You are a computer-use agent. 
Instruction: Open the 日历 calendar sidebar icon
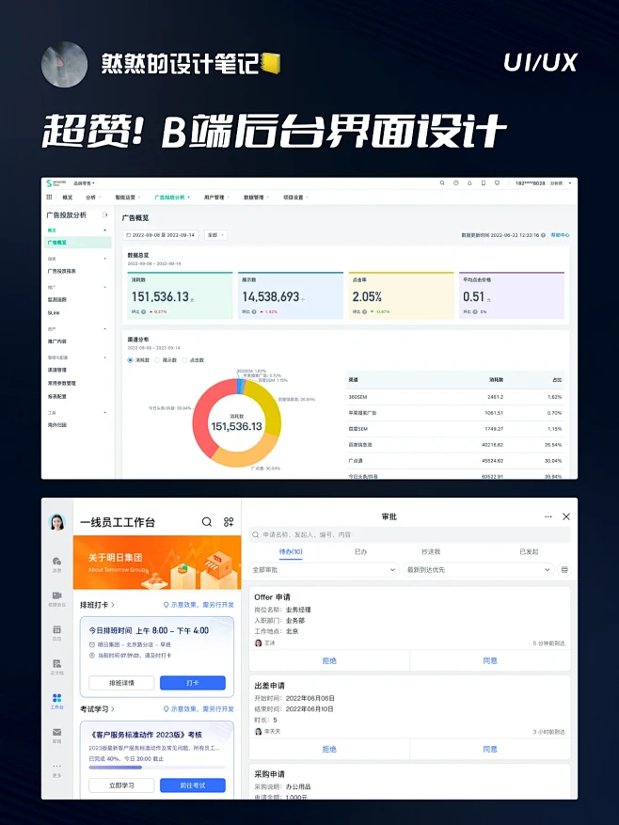(57, 630)
